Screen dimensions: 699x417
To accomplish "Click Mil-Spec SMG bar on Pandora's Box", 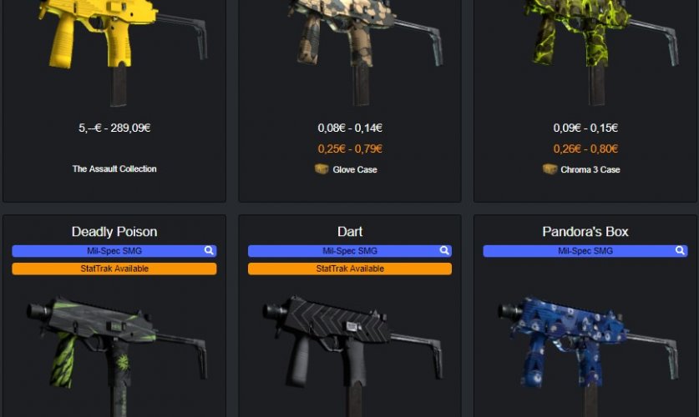I will point(585,251).
